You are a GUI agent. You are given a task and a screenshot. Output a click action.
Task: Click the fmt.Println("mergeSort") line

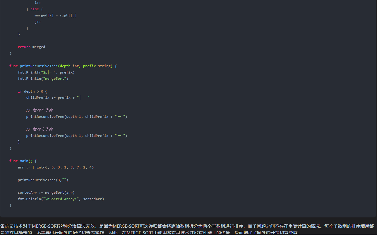pyautogui.click(x=43, y=79)
